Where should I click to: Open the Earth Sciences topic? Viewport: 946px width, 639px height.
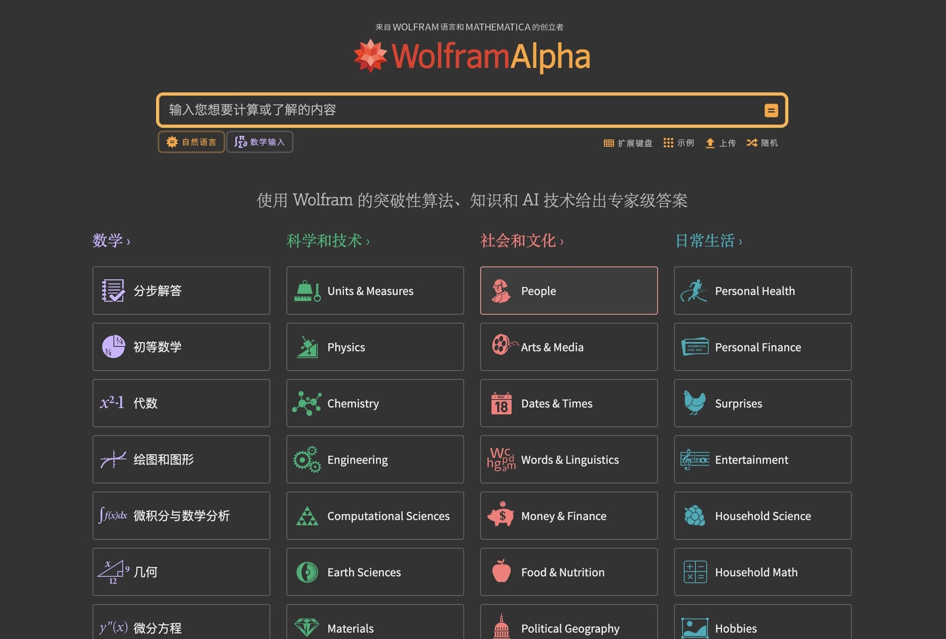click(x=375, y=571)
